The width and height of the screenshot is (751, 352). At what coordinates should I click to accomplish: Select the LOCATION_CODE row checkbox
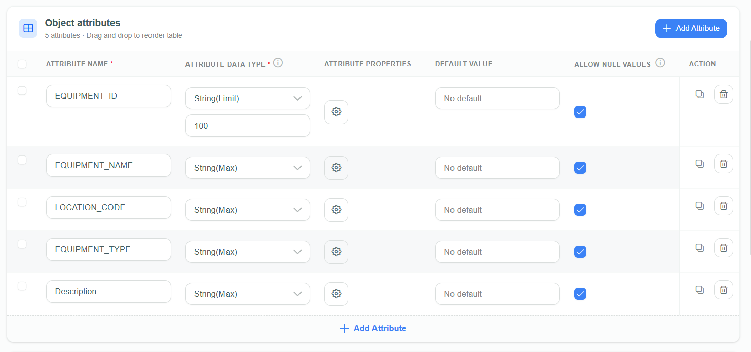pos(22,202)
